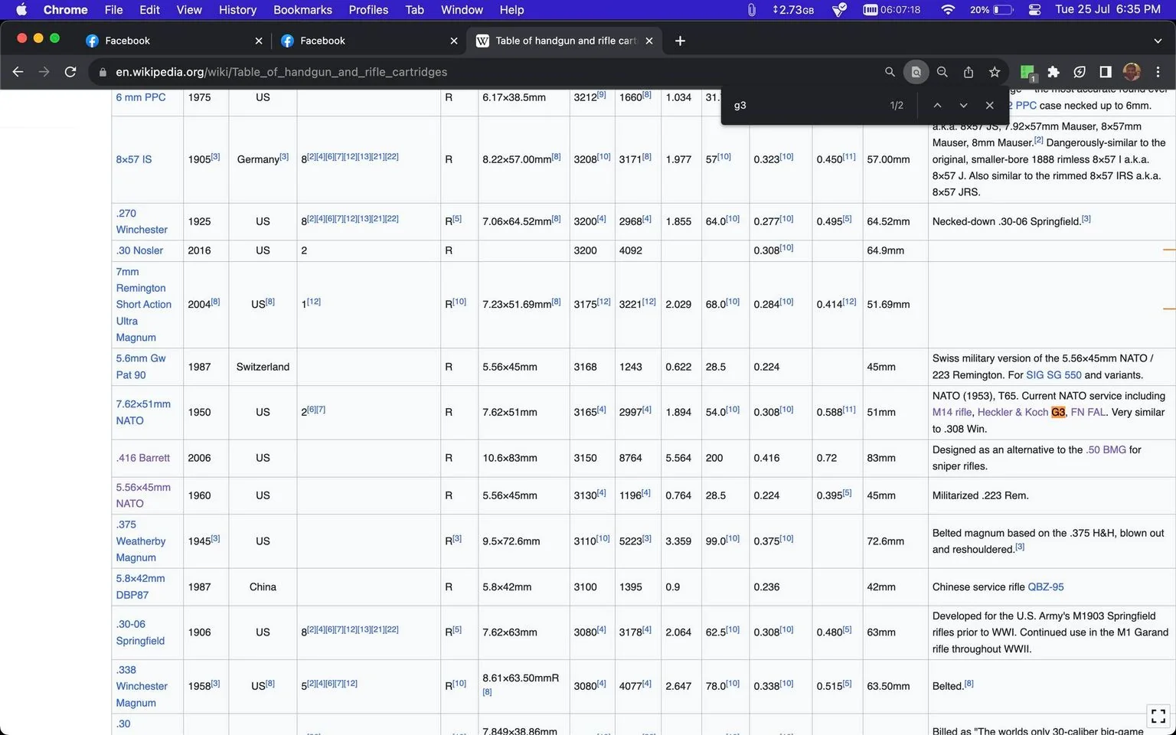Open the .375 Weatherby Magnum link
The height and width of the screenshot is (735, 1176).
click(141, 541)
